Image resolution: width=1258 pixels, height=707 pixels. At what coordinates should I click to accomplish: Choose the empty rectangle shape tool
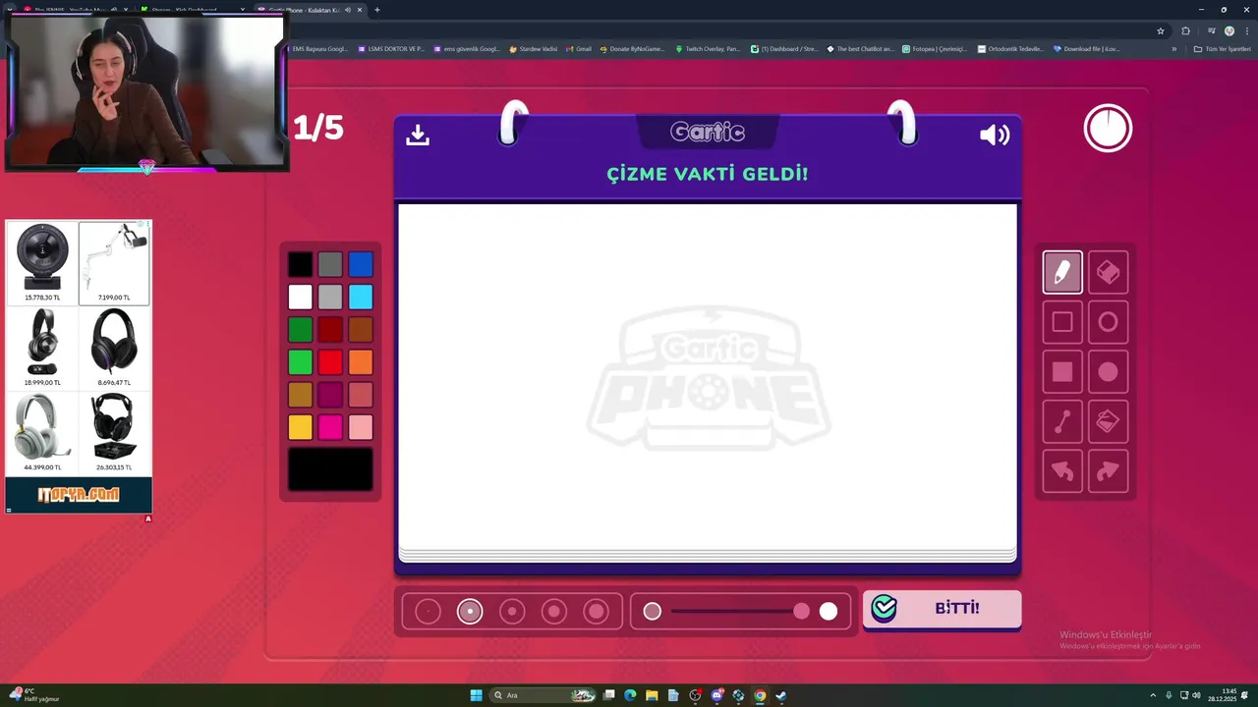[x=1061, y=322]
